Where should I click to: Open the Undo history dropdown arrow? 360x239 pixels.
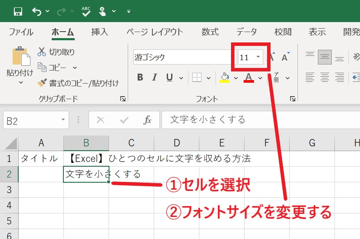pos(47,11)
